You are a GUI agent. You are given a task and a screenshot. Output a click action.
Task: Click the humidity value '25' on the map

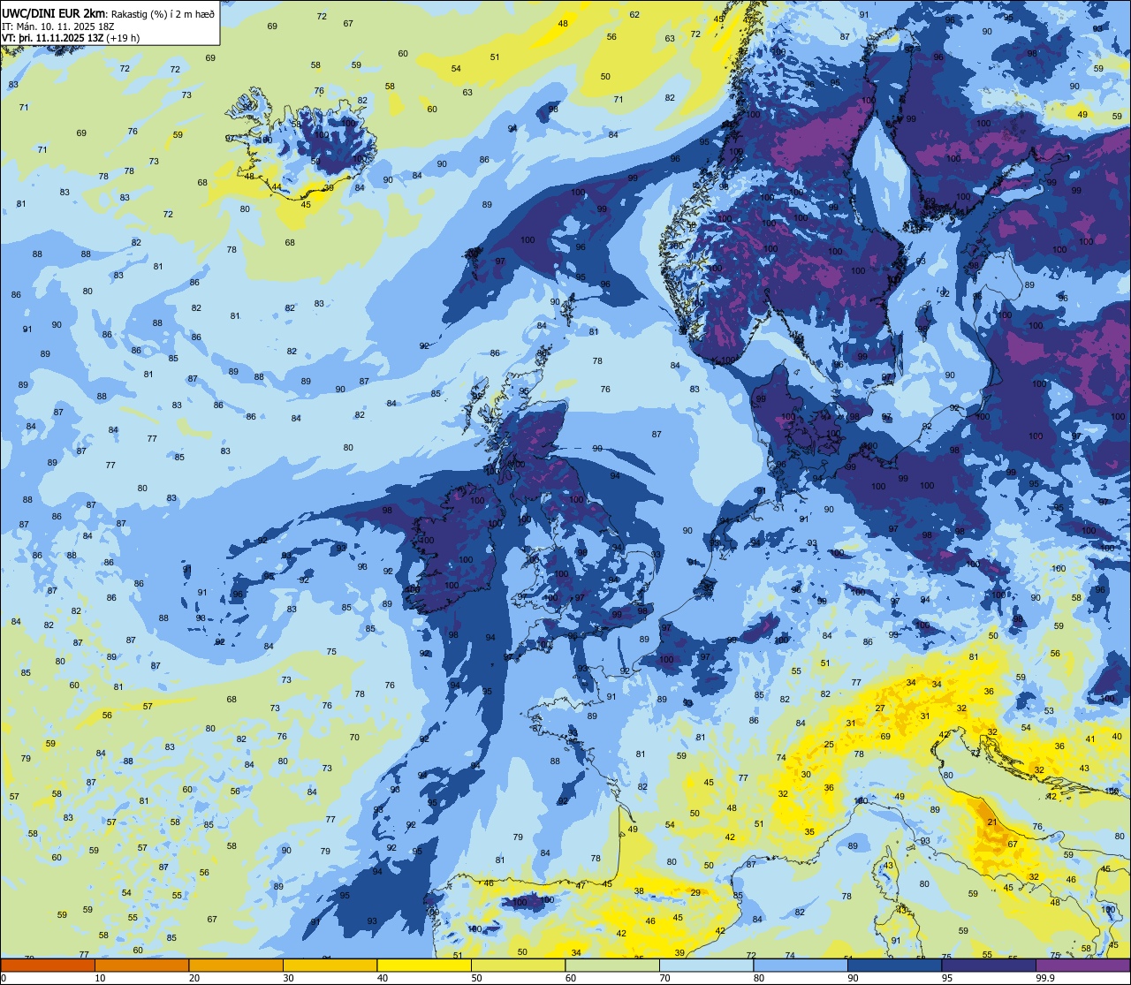click(829, 745)
